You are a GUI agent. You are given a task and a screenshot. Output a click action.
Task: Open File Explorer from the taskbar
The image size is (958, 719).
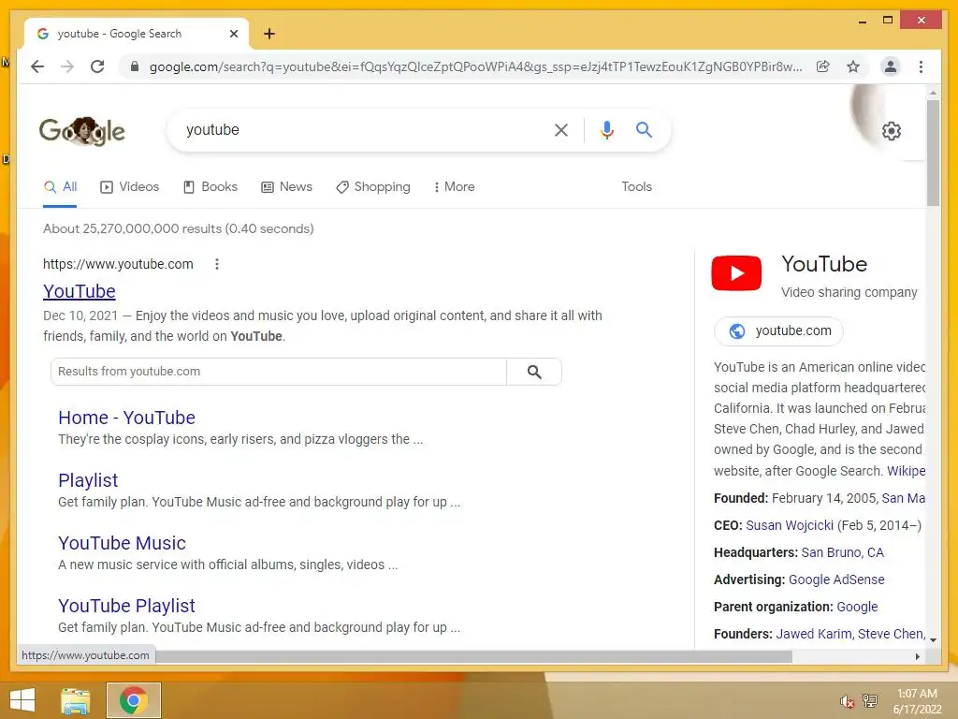[x=75, y=700]
